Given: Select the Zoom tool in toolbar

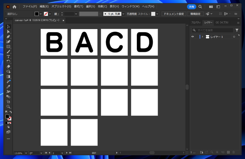Looking at the screenshot, I should [x=8, y=107].
